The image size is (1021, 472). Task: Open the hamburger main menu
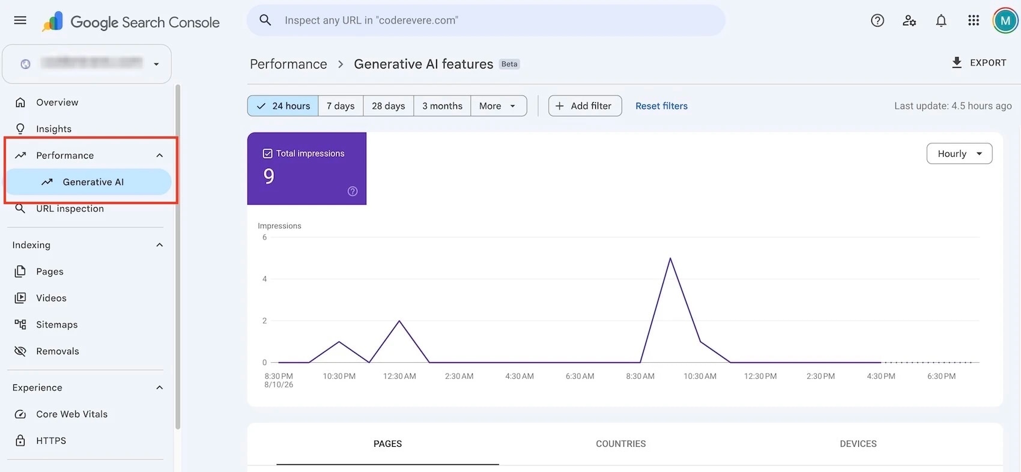pyautogui.click(x=20, y=20)
